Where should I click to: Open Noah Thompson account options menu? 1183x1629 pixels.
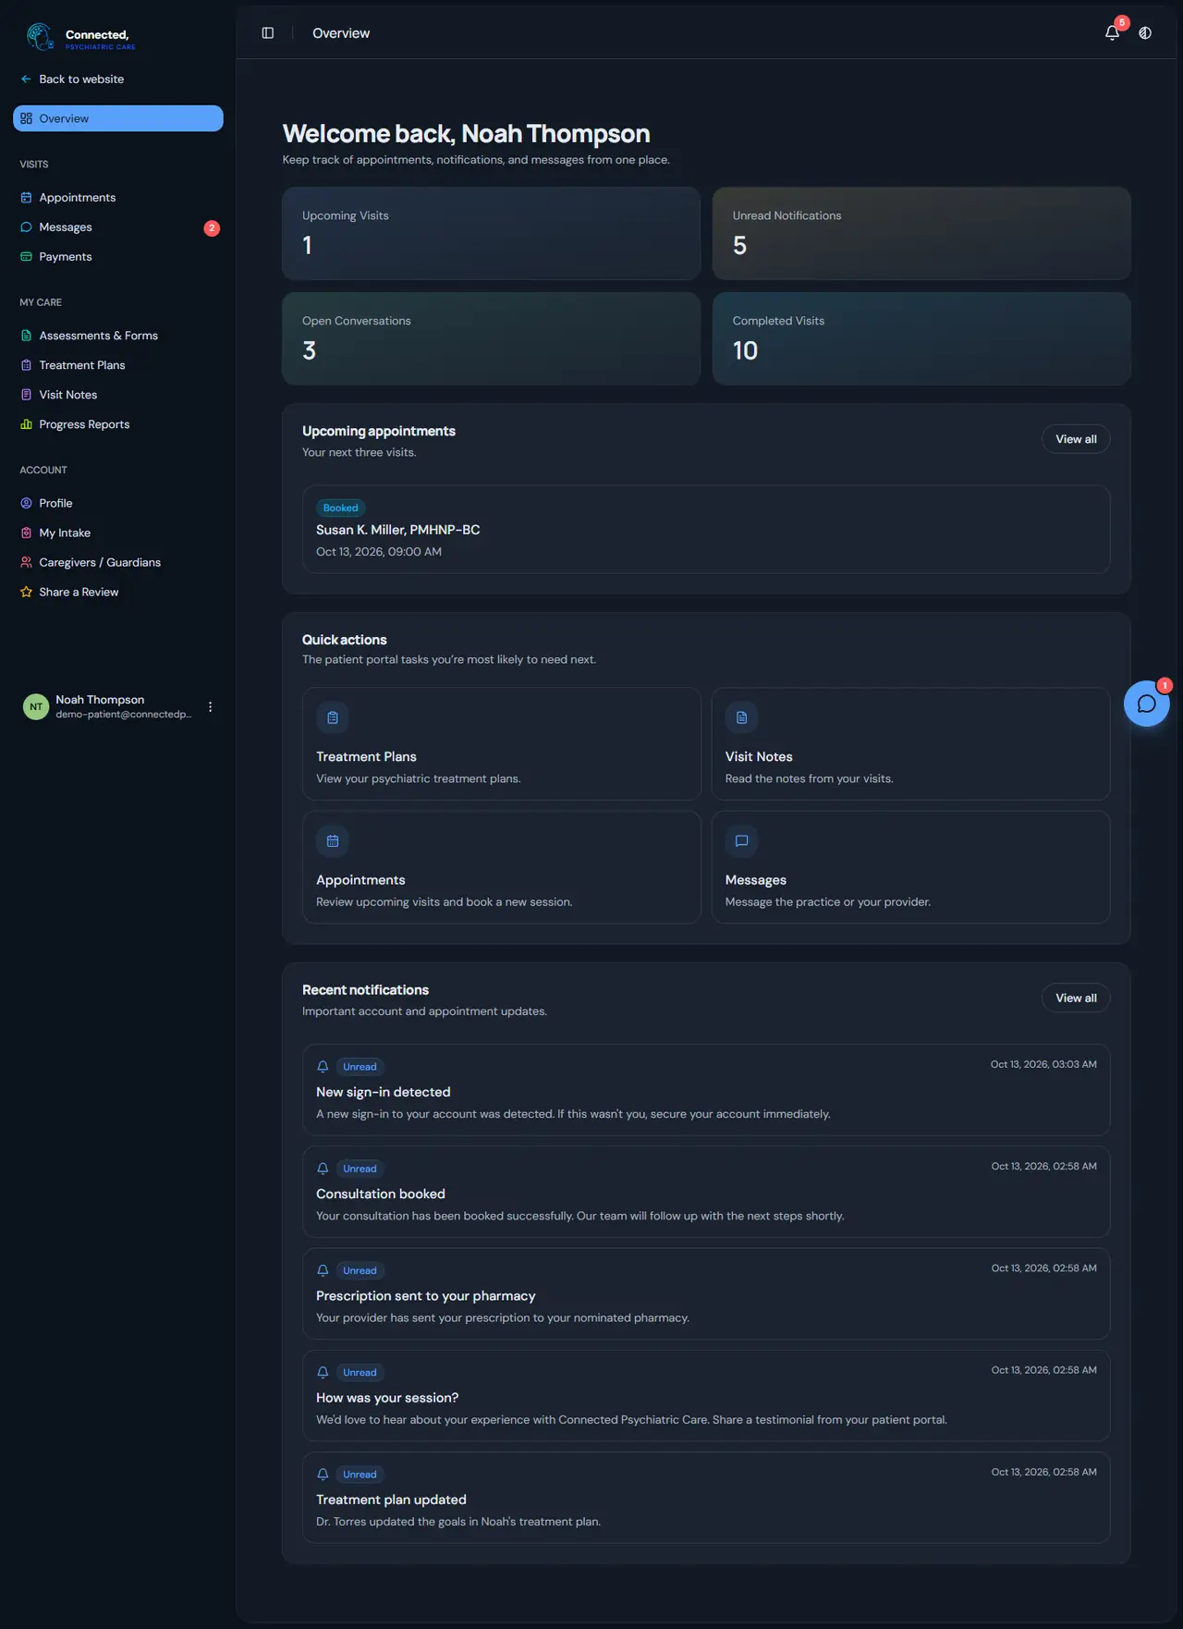click(211, 706)
